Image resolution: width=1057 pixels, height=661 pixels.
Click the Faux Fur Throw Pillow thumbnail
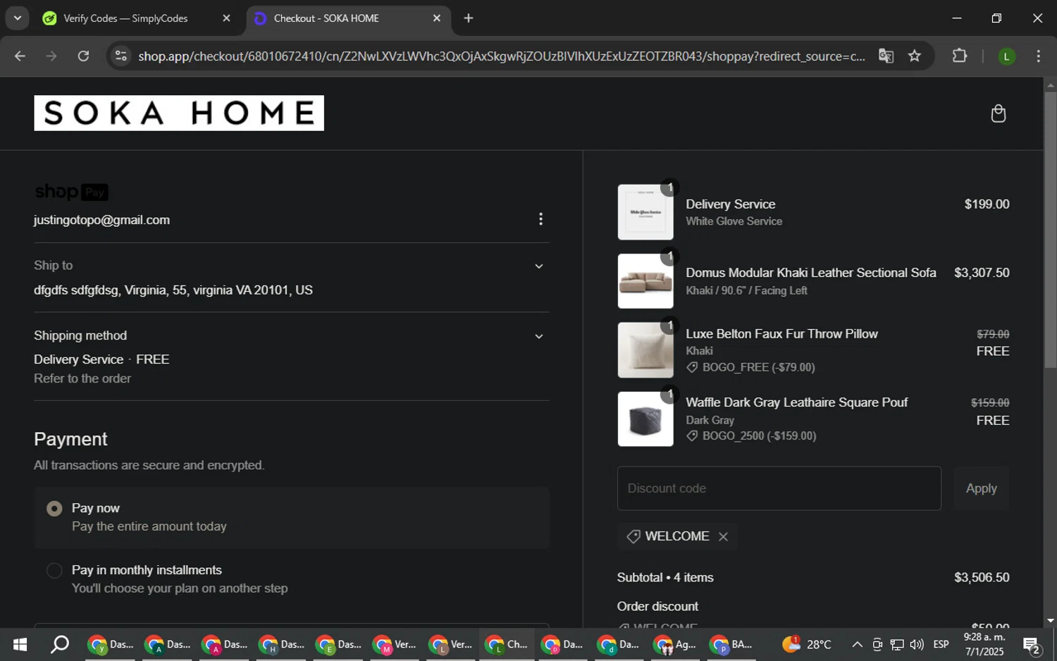coord(645,350)
